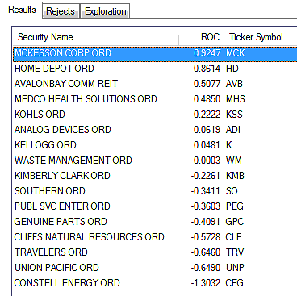Select the ANALOG DEVICES ORD row
This screenshot has width=297, height=296.
(155, 130)
